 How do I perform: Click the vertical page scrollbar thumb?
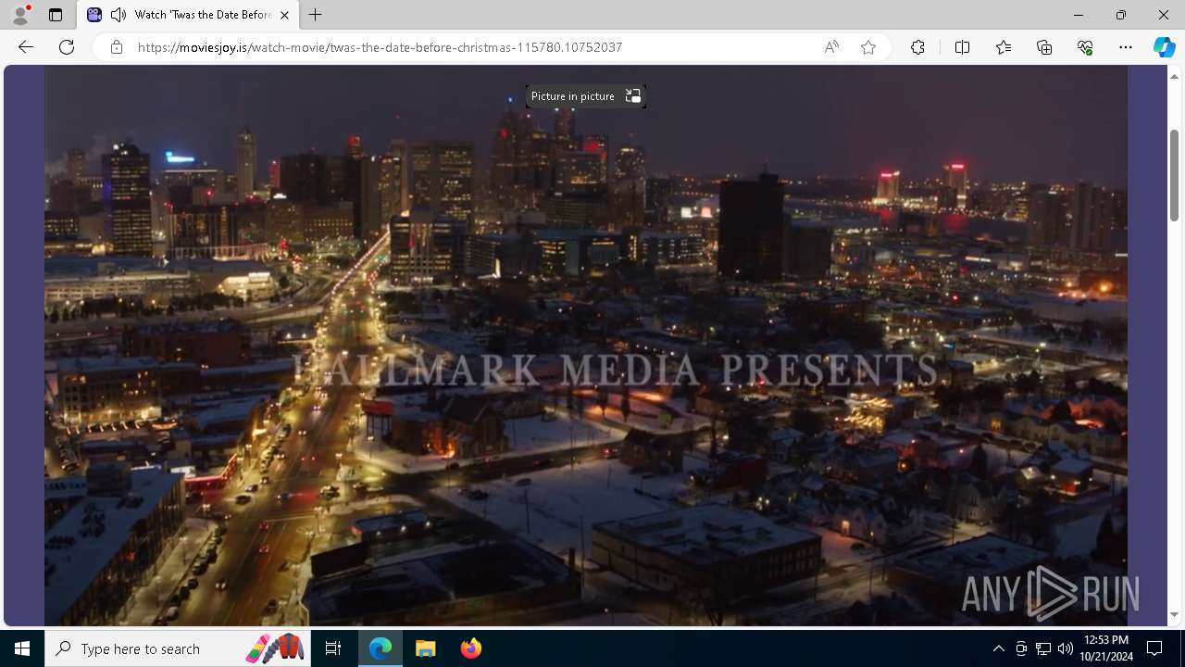(1174, 175)
